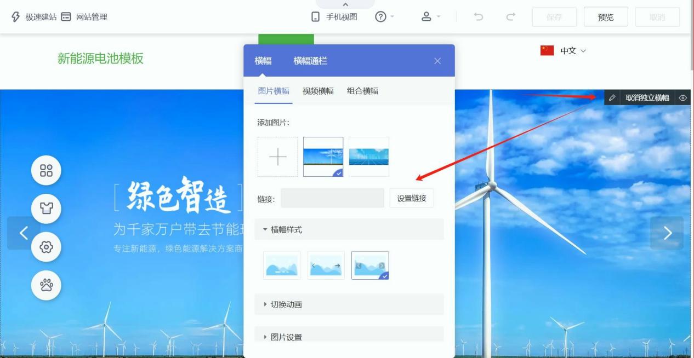Click the pencil edit icon on banner

(612, 98)
